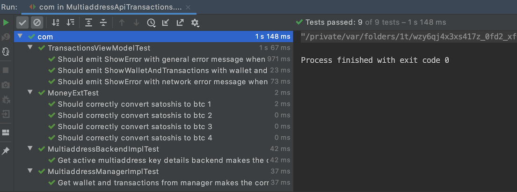Click the Collapse All icon
517x192 pixels.
103,22
